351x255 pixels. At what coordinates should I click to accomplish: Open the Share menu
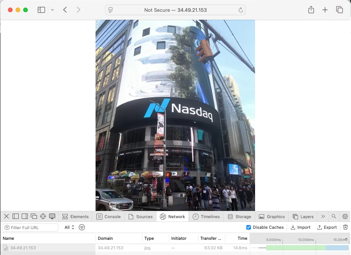(x=311, y=10)
